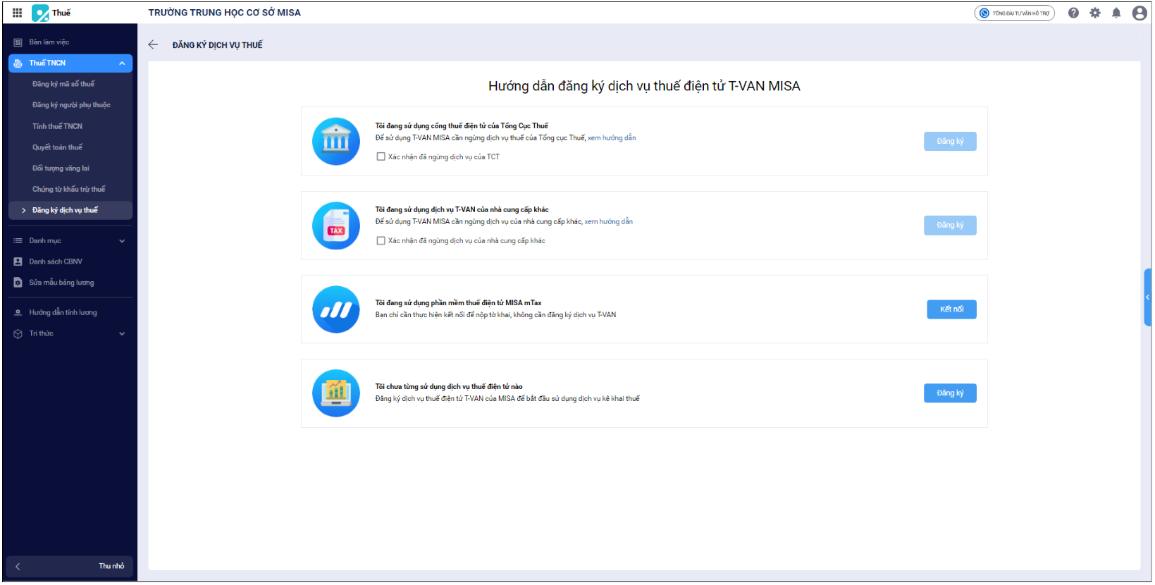The width and height of the screenshot is (1155, 585).
Task: Click the Kết nối button for mTax
Action: point(951,309)
